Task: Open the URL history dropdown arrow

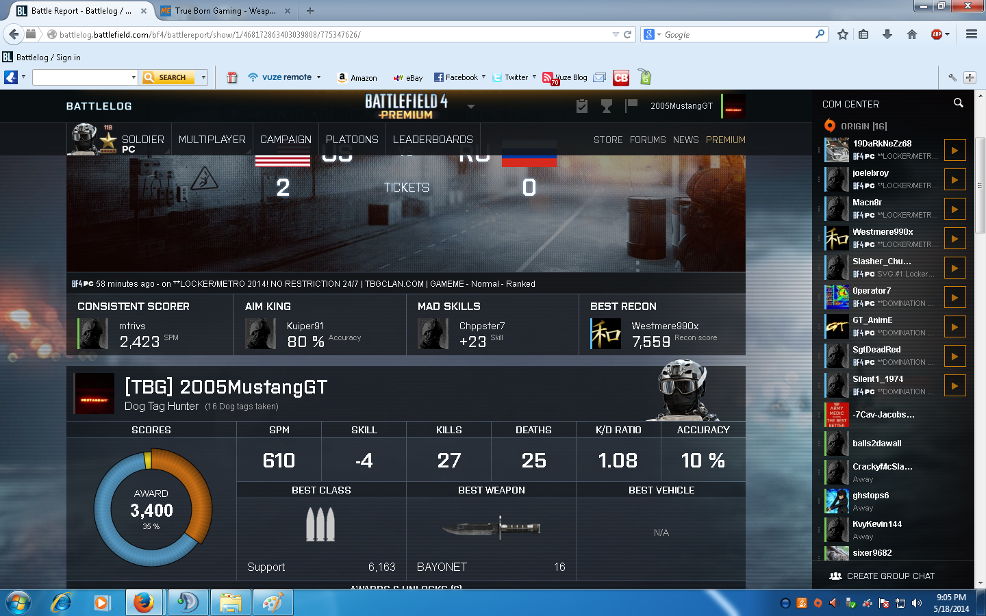Action: pos(616,34)
